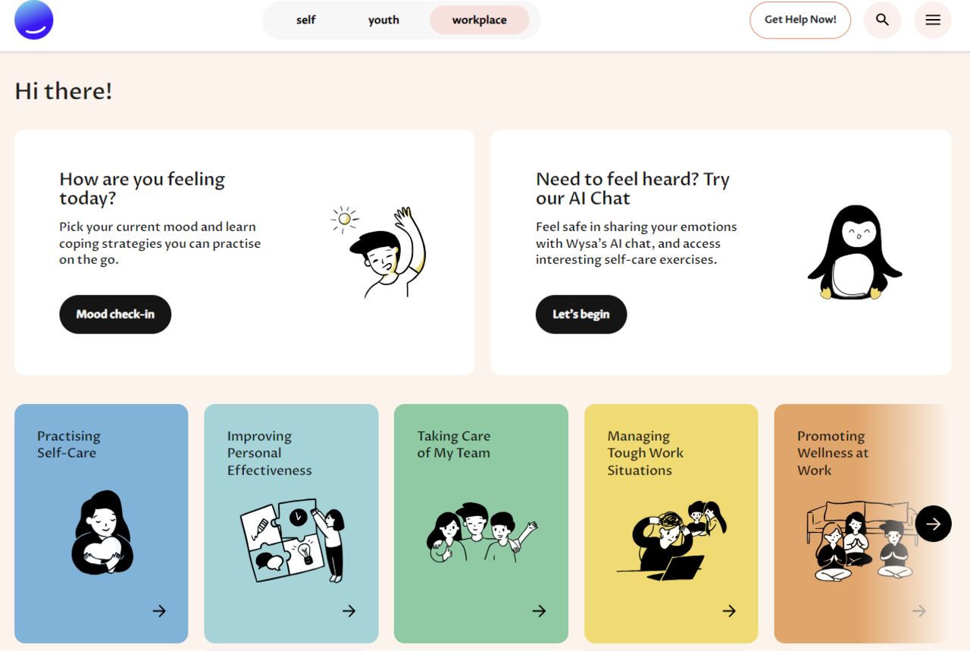Image resolution: width=970 pixels, height=651 pixels.
Task: Select the workplace tab
Action: [479, 20]
